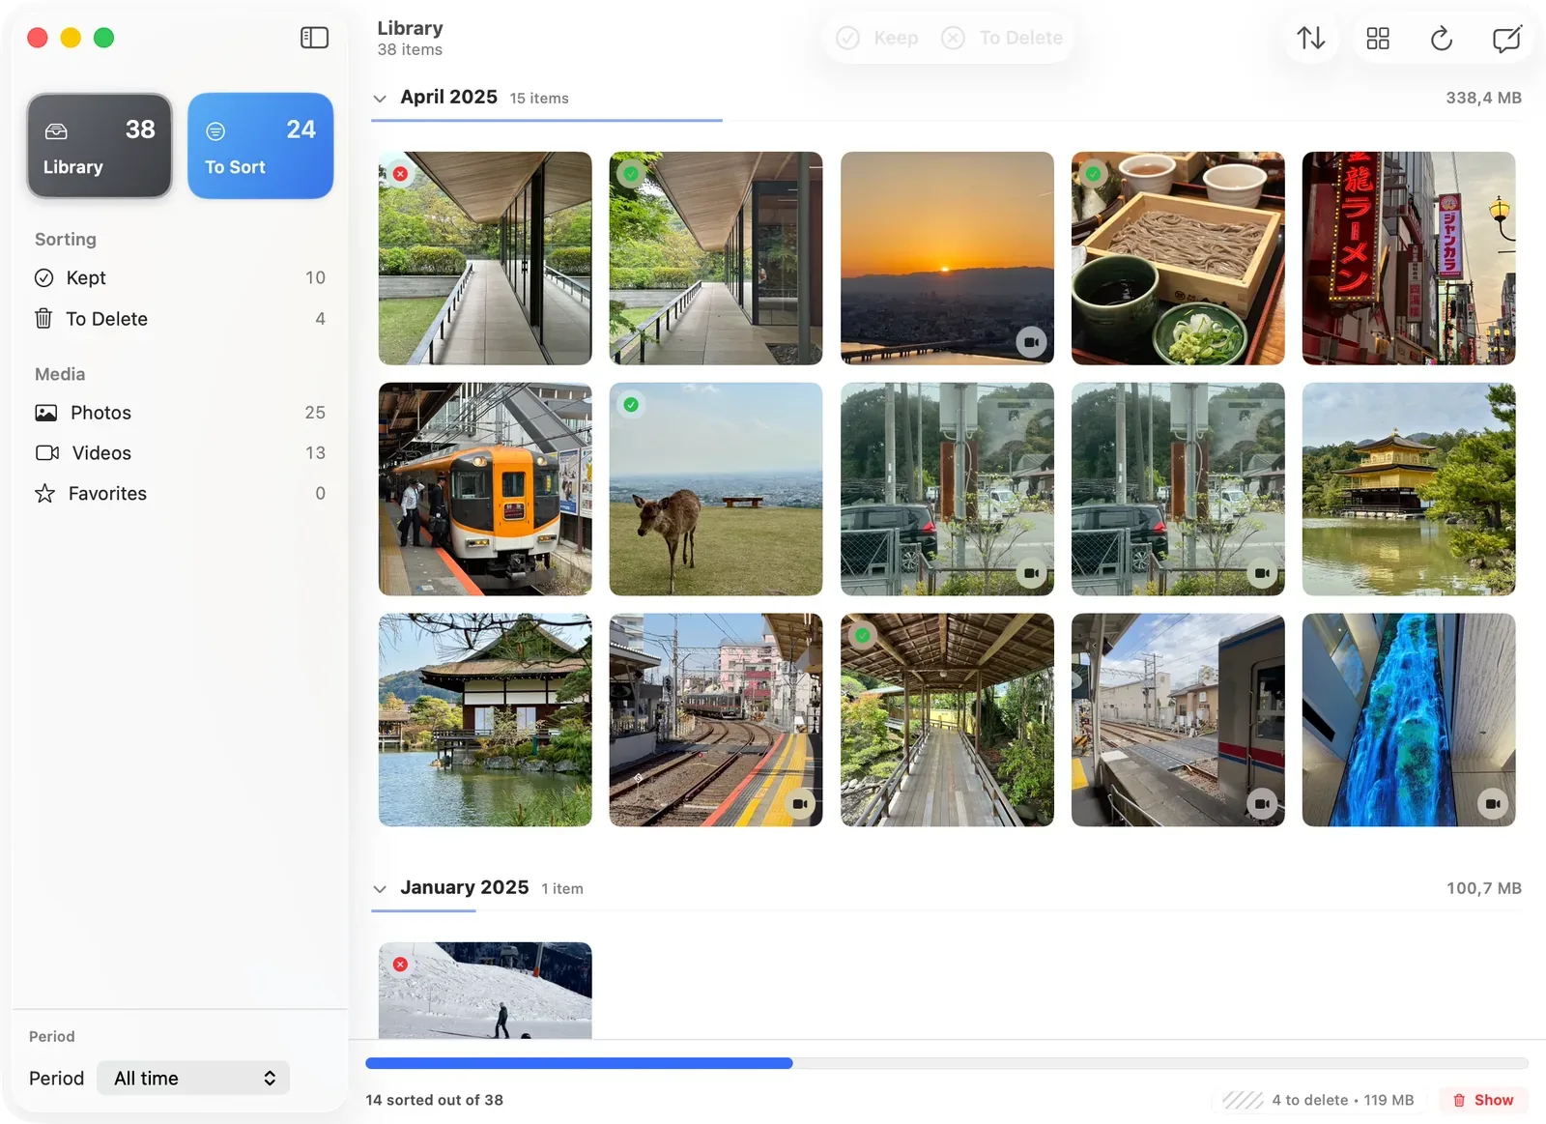This screenshot has width=1546, height=1124.
Task: Show only Photos in Media
Action: [180, 413]
